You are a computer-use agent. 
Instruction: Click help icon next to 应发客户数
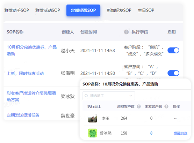tap(139, 106)
